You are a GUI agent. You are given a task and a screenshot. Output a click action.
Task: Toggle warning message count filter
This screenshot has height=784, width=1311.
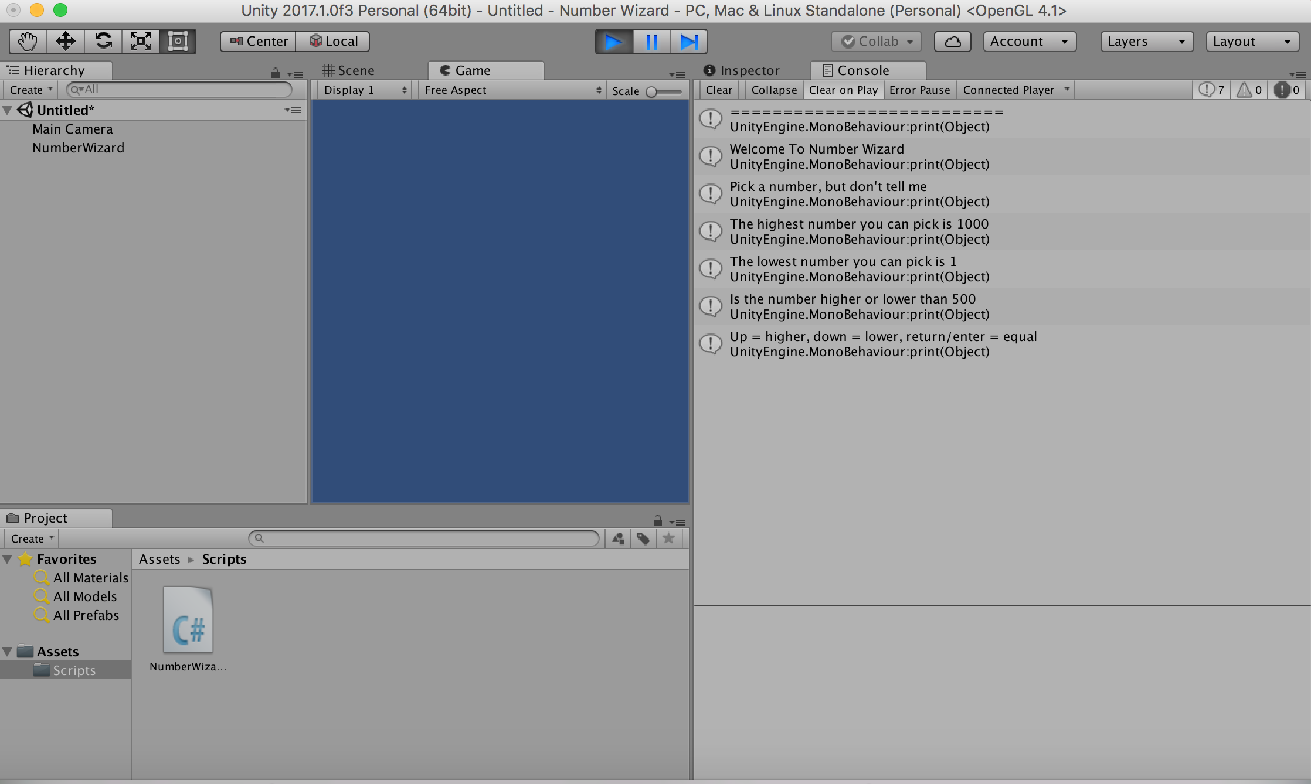[x=1249, y=90]
